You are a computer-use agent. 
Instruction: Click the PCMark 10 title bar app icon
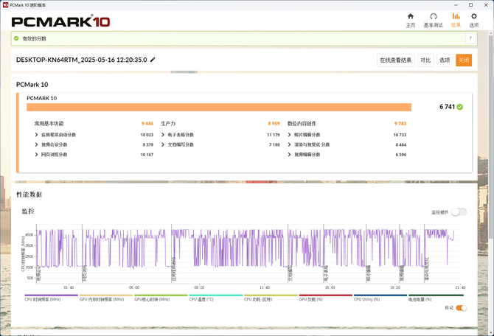5,4
